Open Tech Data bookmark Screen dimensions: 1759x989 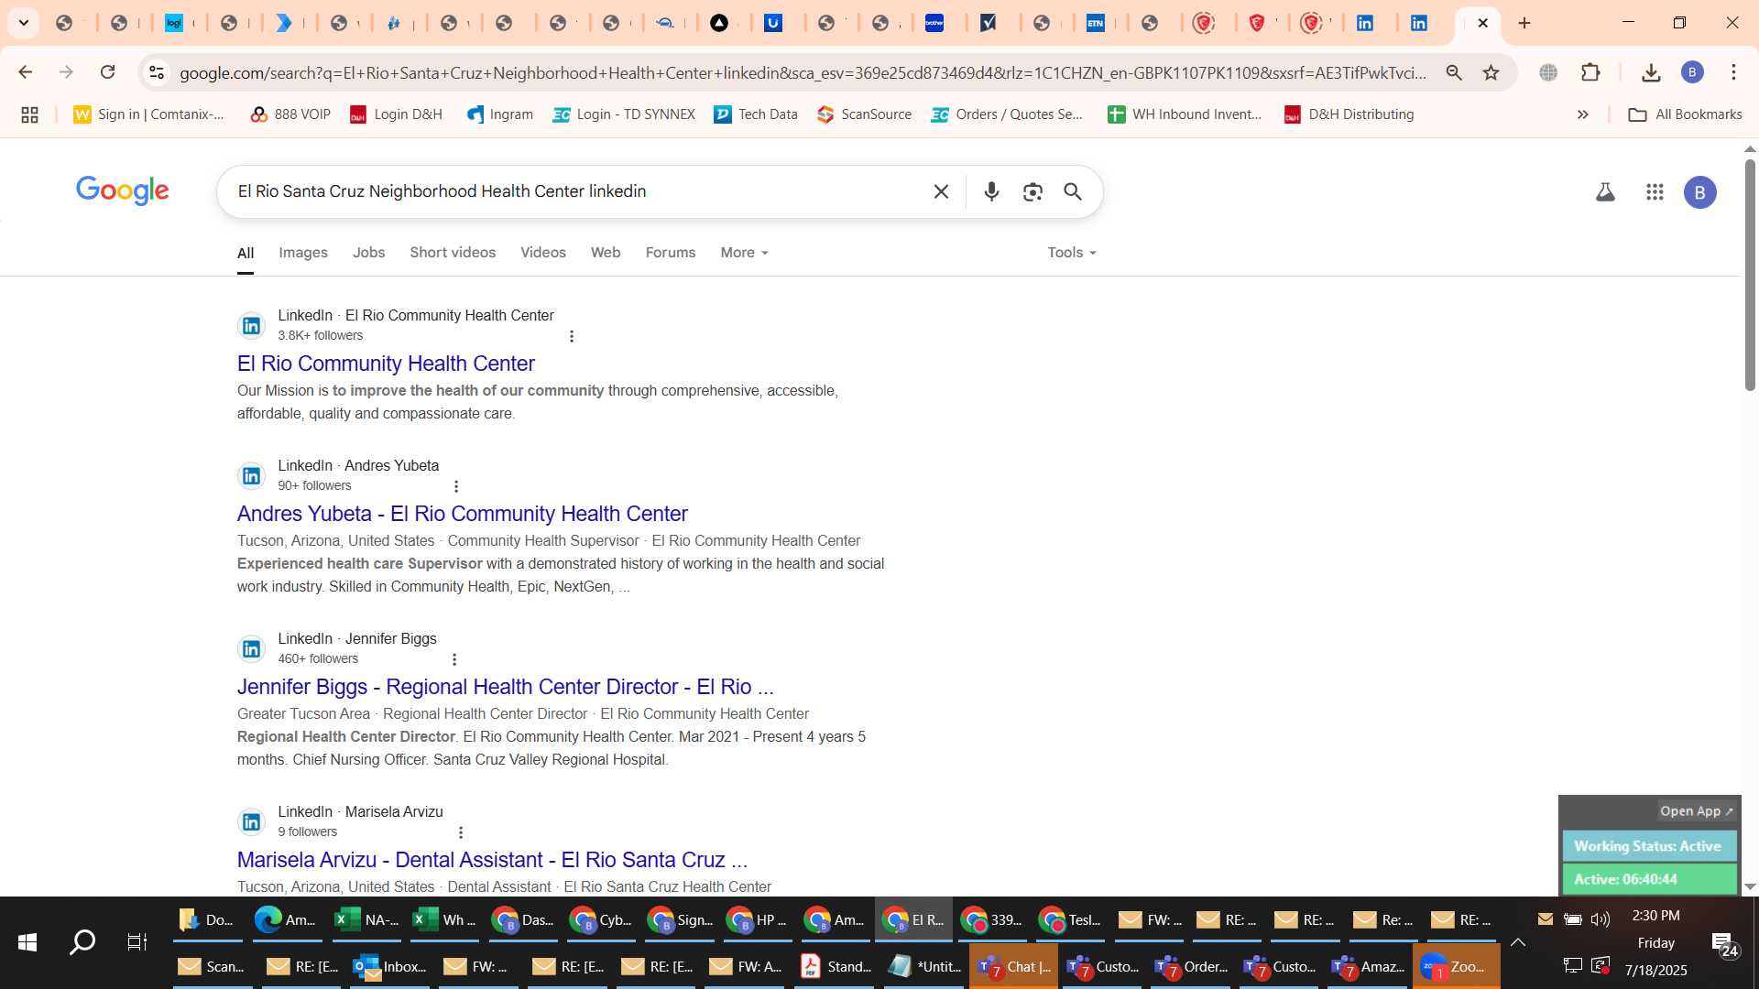pos(756,114)
